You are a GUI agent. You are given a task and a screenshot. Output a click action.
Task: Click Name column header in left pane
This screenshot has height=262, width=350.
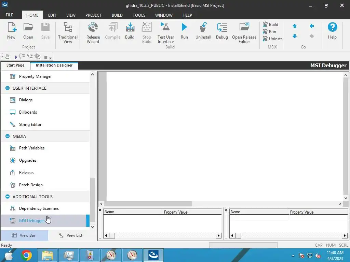(133, 212)
